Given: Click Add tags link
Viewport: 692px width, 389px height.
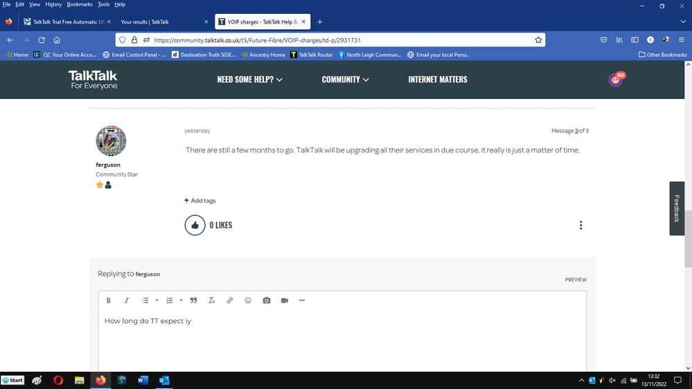Looking at the screenshot, I should pos(200,201).
